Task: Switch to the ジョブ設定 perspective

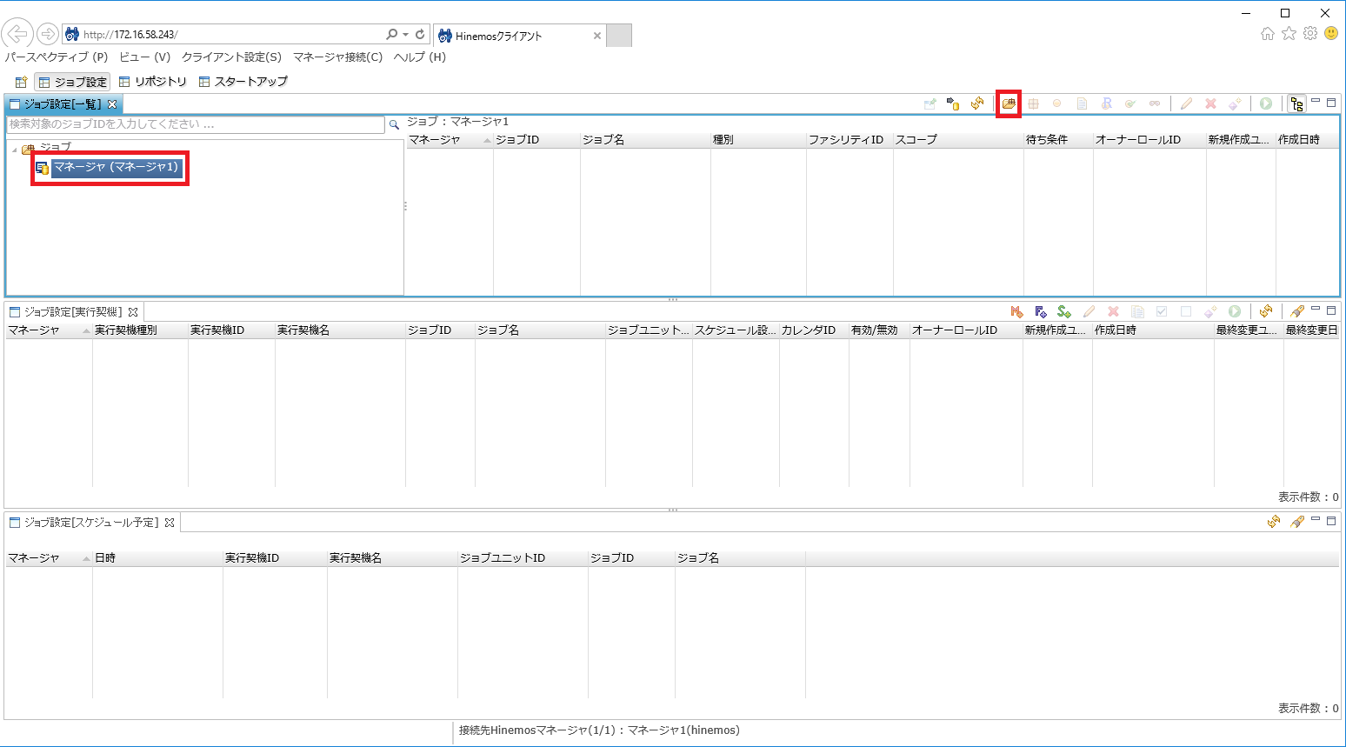Action: 73,82
